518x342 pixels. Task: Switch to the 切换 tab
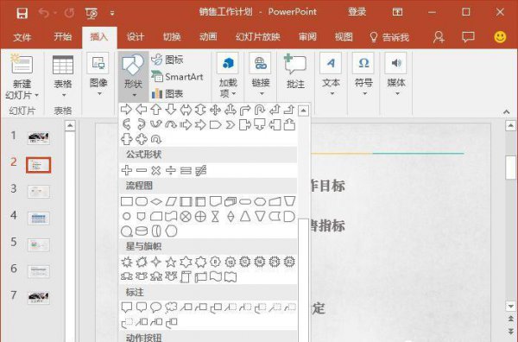point(172,36)
